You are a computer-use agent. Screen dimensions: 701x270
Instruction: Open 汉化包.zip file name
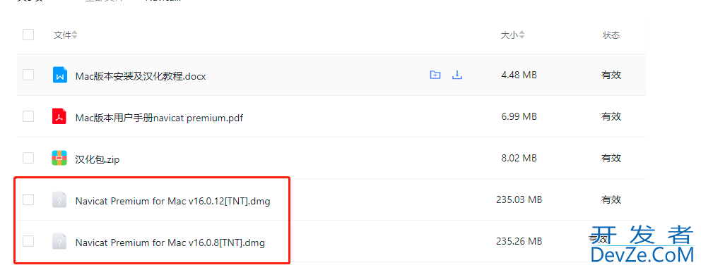(x=98, y=160)
